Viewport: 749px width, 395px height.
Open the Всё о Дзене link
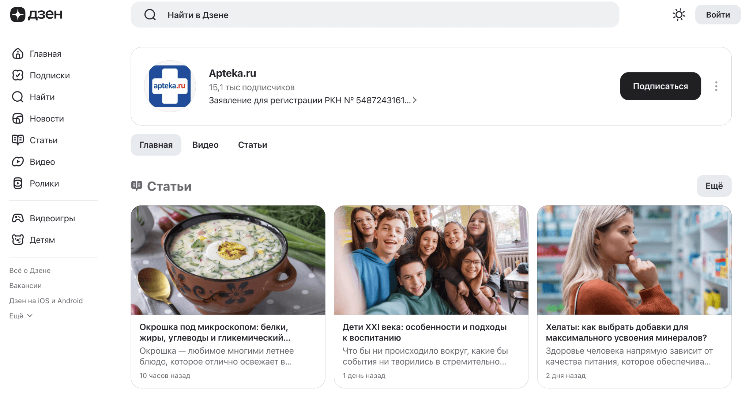point(30,271)
